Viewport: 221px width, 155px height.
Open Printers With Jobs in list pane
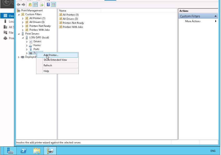[73, 27]
